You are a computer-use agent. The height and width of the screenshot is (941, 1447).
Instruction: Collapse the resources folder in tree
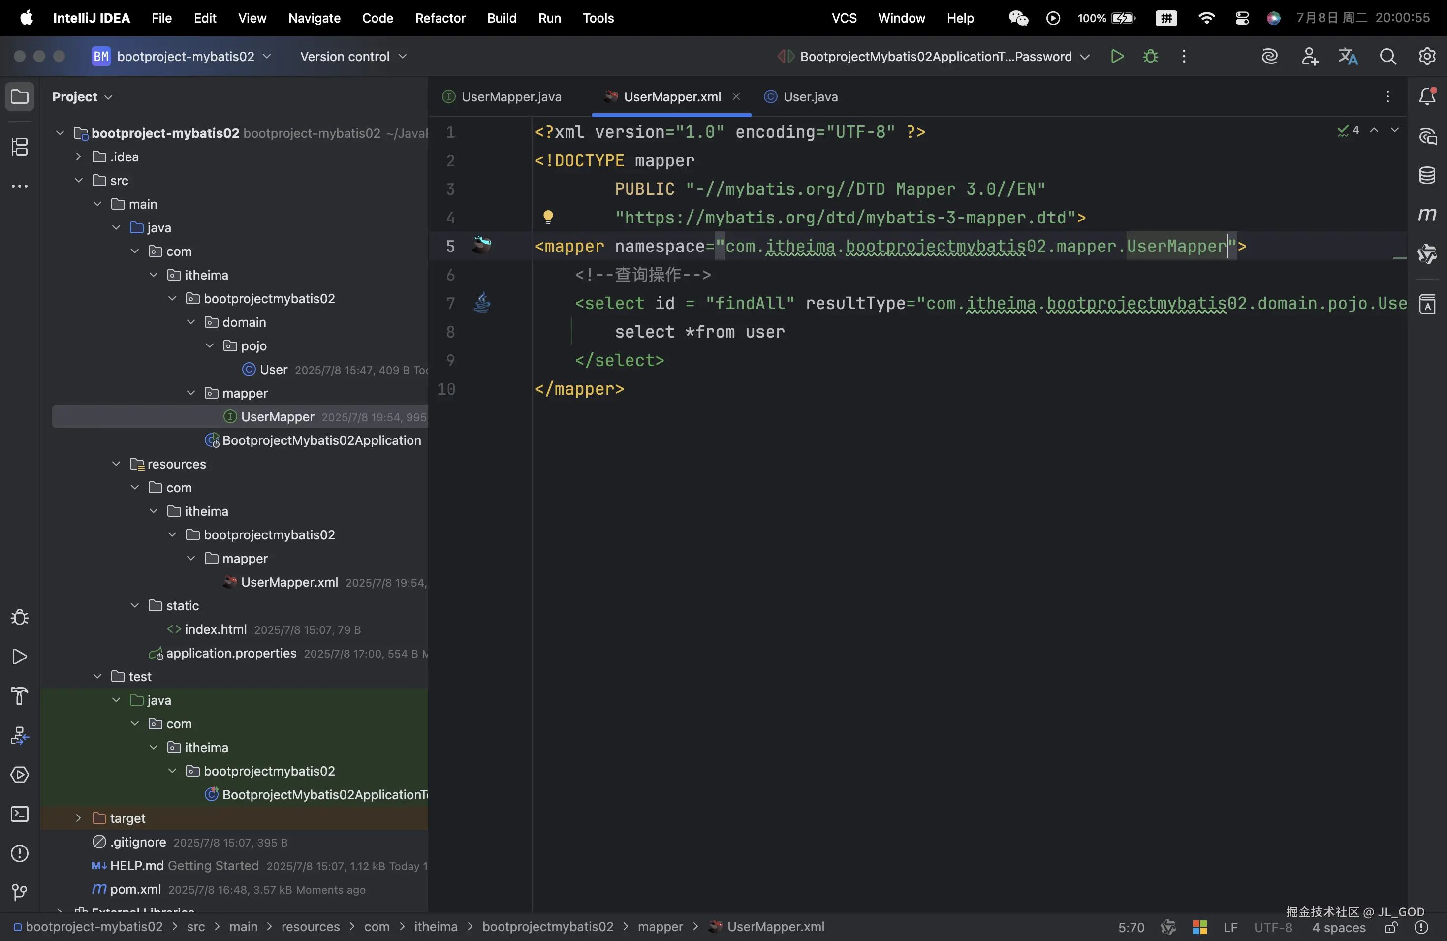coord(116,464)
